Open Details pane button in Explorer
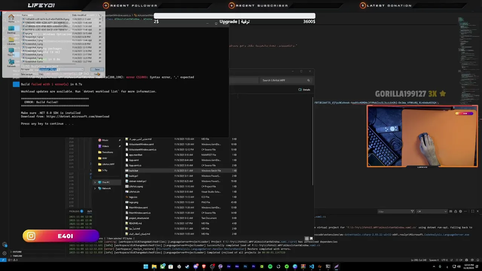This screenshot has width=482, height=271. [x=304, y=90]
